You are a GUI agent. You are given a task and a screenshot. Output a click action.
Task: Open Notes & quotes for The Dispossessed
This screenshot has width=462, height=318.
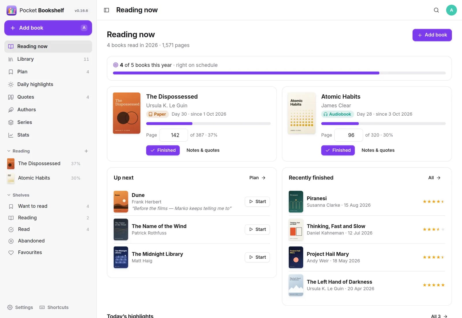point(203,150)
